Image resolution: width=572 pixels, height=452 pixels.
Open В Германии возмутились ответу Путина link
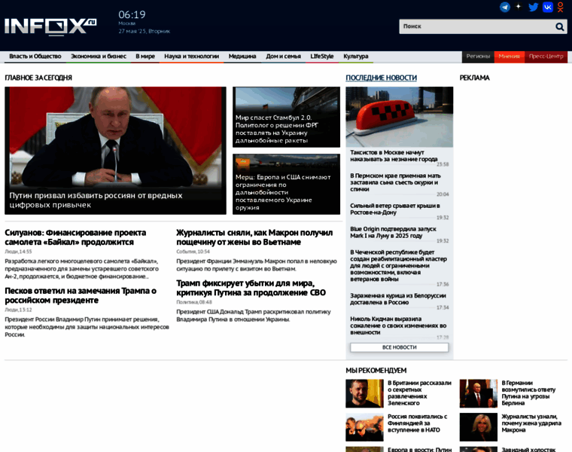(528, 392)
